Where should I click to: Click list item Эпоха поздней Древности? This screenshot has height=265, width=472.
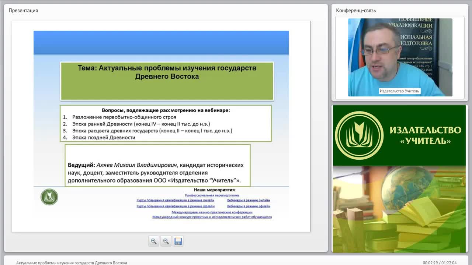[104, 138]
